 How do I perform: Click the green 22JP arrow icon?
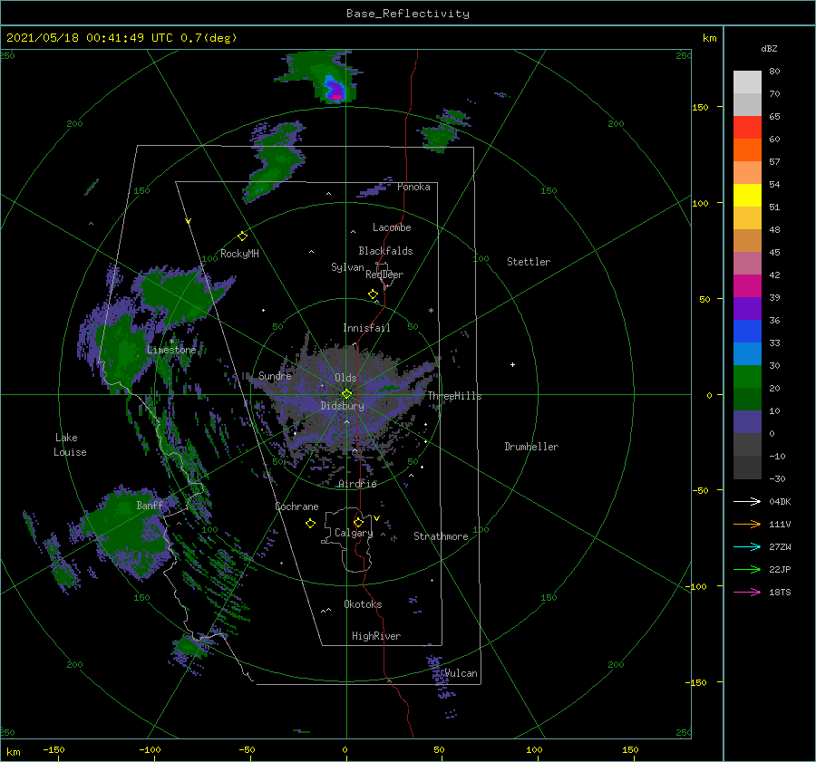coord(747,570)
